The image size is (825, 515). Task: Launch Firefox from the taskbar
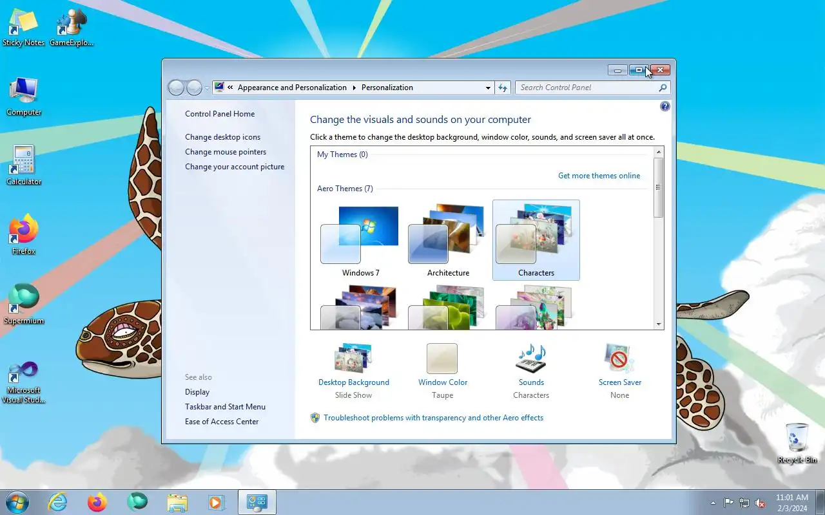(97, 502)
